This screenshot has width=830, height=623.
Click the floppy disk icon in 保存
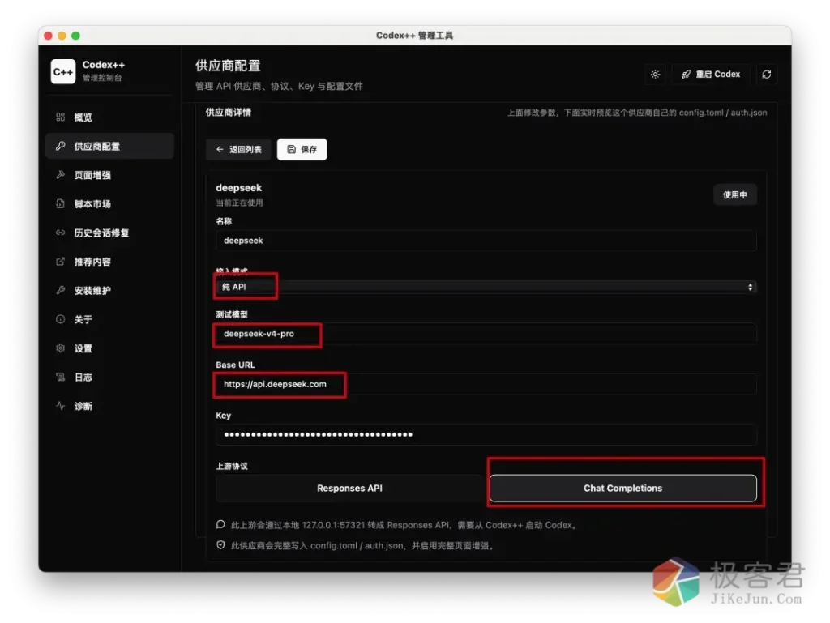point(291,150)
